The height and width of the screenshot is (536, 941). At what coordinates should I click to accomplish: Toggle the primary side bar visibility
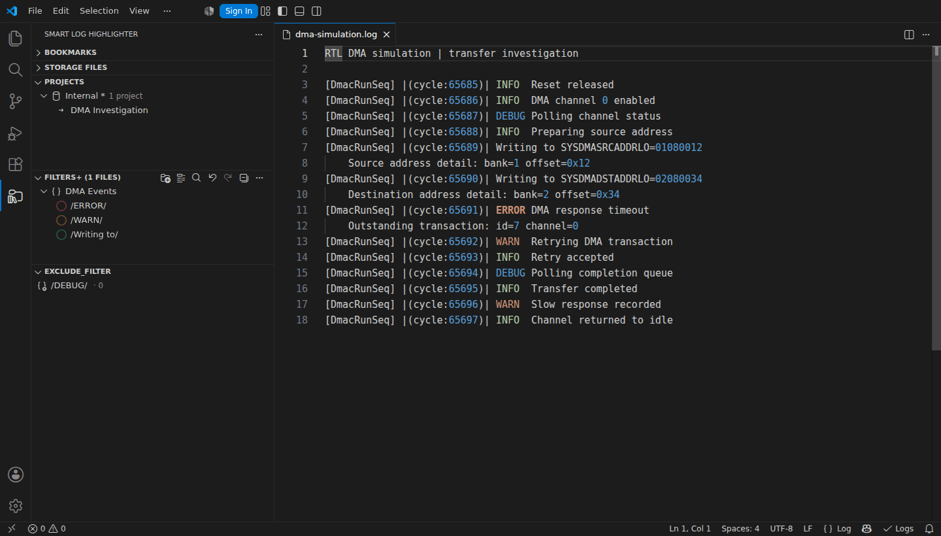[x=282, y=11]
